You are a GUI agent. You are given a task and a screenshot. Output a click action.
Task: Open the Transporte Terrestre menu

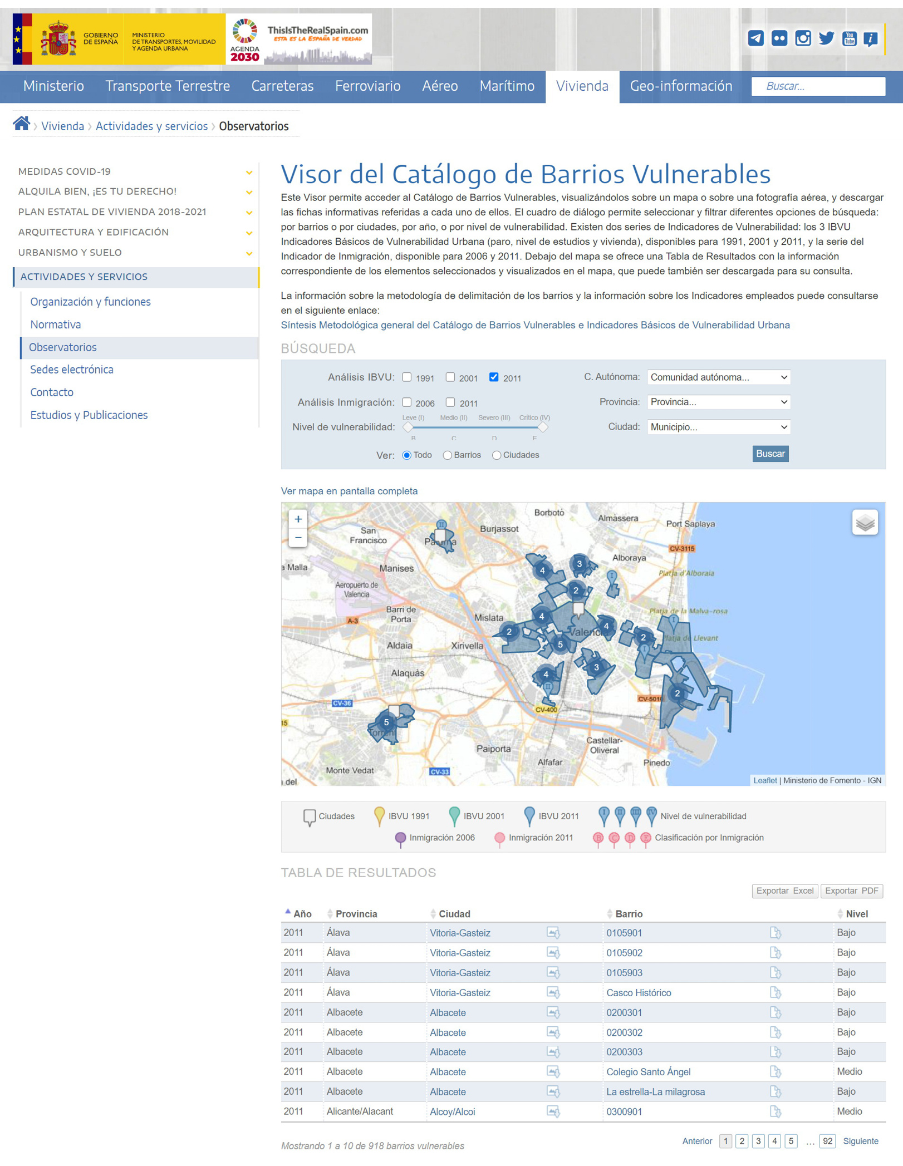click(168, 86)
